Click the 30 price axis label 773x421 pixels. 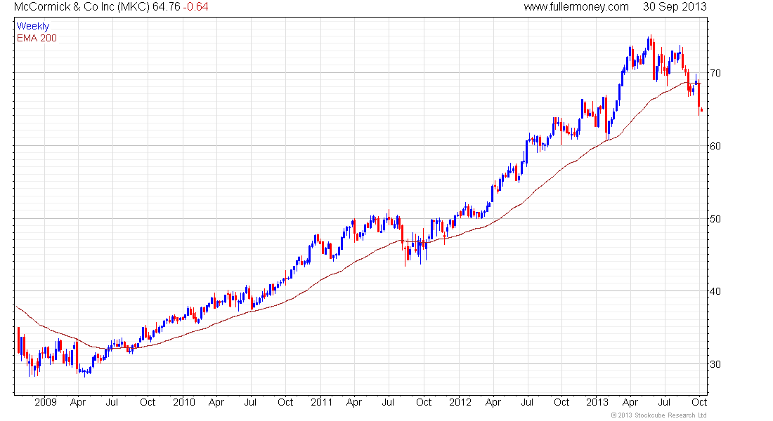click(715, 364)
